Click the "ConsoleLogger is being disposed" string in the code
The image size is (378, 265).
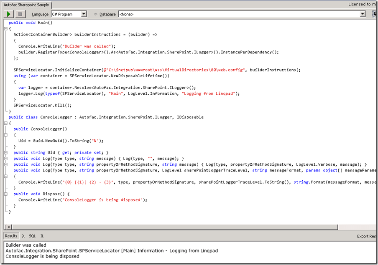(x=102, y=200)
